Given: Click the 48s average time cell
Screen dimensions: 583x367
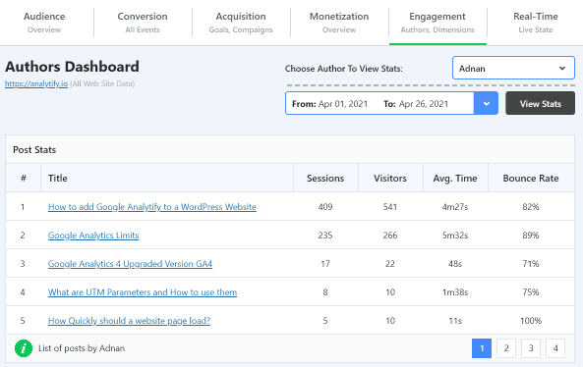Looking at the screenshot, I should click(x=455, y=264).
